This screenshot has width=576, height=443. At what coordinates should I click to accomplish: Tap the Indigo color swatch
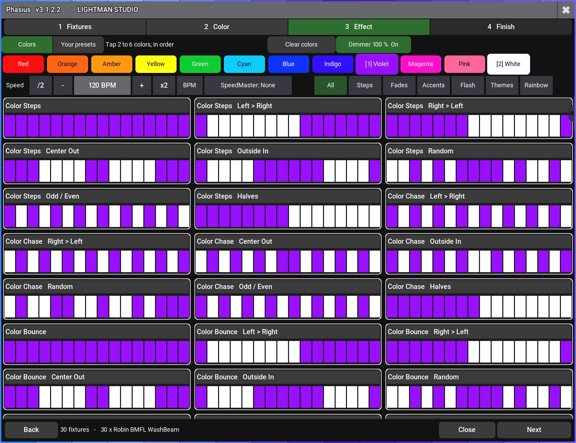(x=333, y=64)
